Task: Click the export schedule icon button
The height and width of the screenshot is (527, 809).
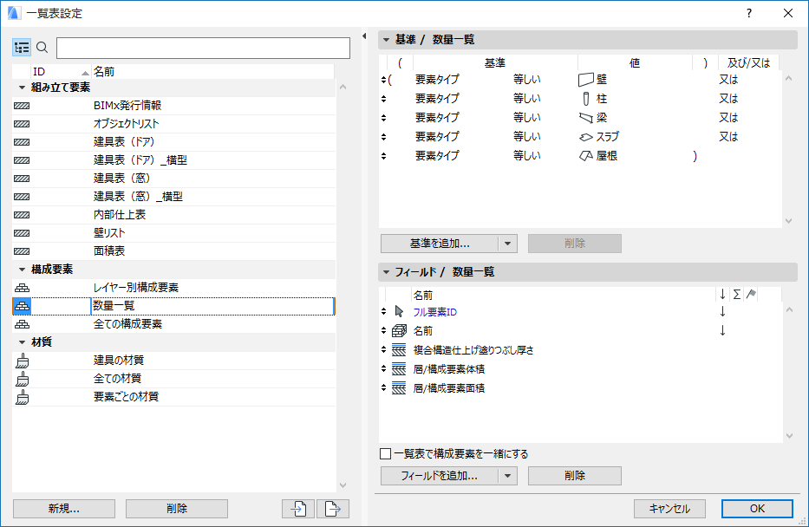Action: point(333,509)
